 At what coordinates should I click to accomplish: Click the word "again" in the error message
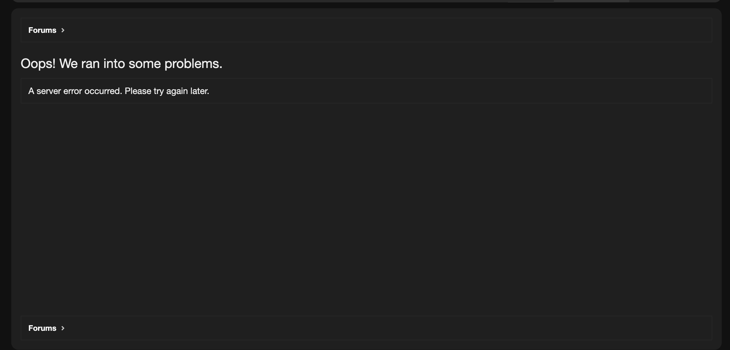tap(177, 91)
